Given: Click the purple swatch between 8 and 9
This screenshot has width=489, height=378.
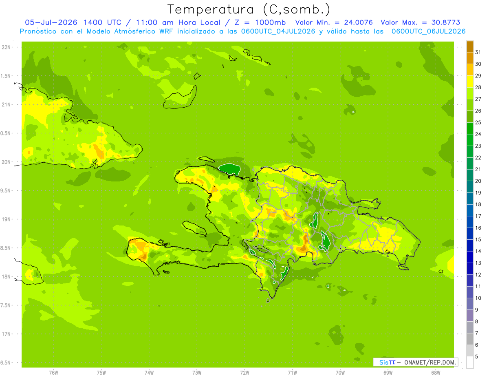Looking at the screenshot, I should point(470,316).
